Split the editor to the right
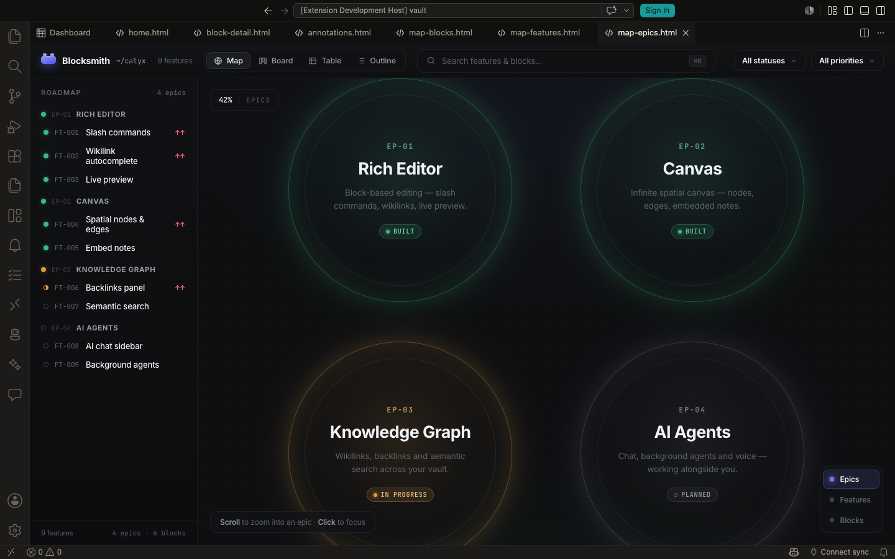 click(864, 33)
